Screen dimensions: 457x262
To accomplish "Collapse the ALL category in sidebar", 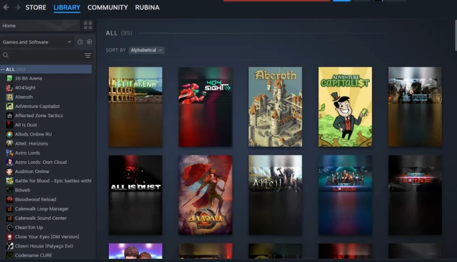I will 3,69.
